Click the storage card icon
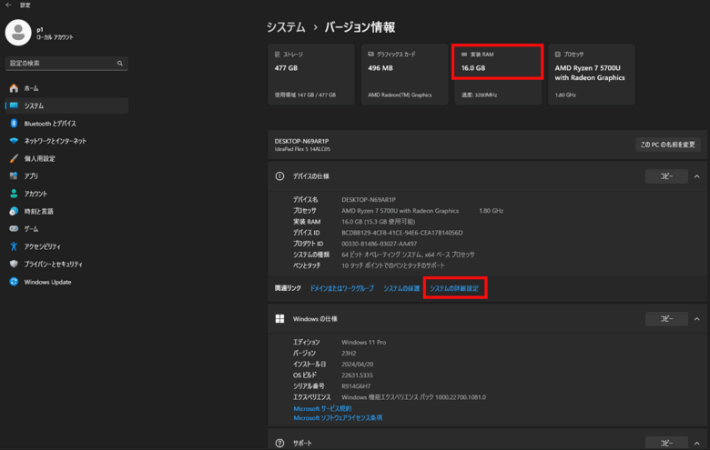This screenshot has height=450, width=710. [x=277, y=55]
